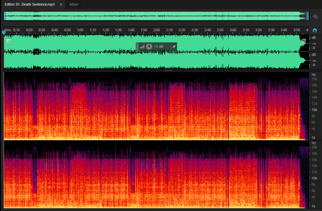Viewport: 322px width, 211px height.
Task: Click 1k on lower frequency scale
Action: (313, 206)
